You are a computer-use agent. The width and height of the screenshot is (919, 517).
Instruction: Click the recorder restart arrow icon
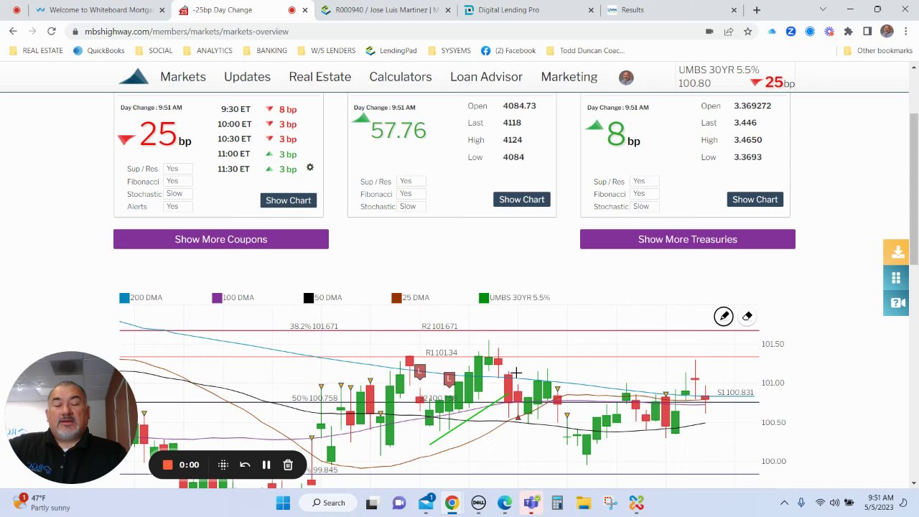click(245, 465)
